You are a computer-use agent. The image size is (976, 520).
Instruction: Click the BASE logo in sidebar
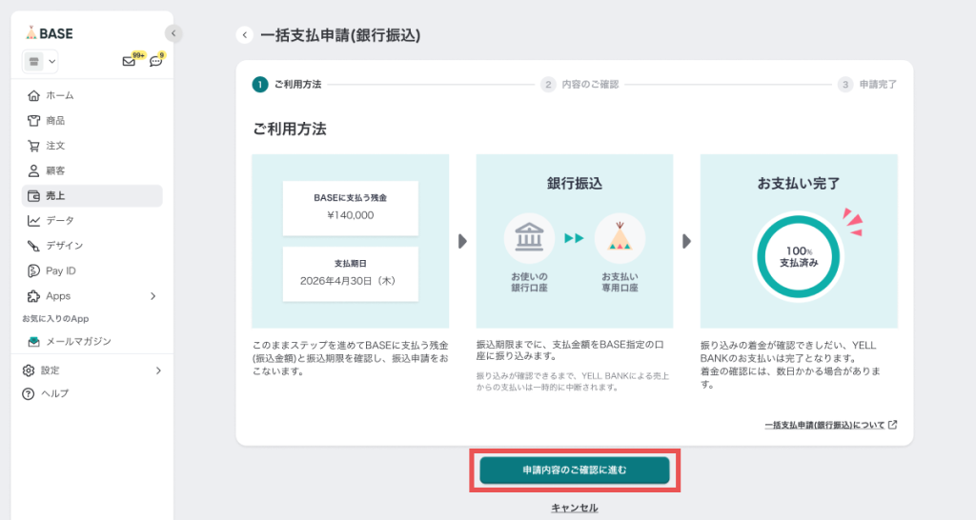pos(49,33)
